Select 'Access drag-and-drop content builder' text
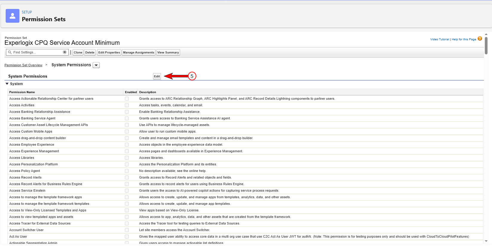The width and height of the screenshot is (492, 246). (x=38, y=138)
